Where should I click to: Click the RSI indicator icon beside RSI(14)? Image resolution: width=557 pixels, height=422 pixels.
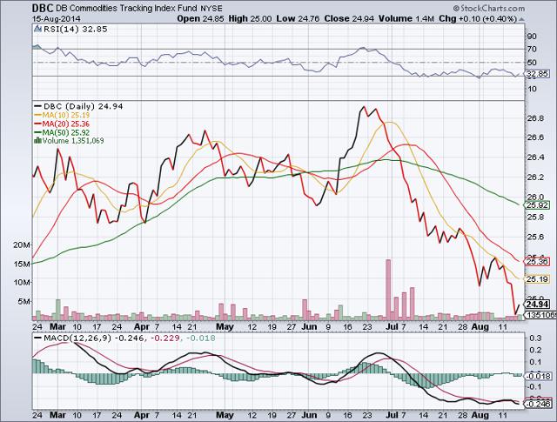[38, 29]
